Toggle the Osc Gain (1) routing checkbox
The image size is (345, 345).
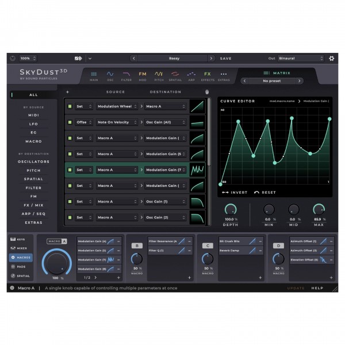coord(70,202)
